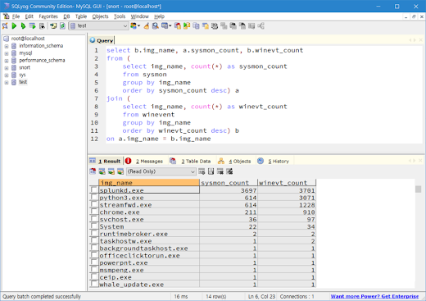Expand the snort database node
Screen dimensions: 426x301
coord(7,68)
